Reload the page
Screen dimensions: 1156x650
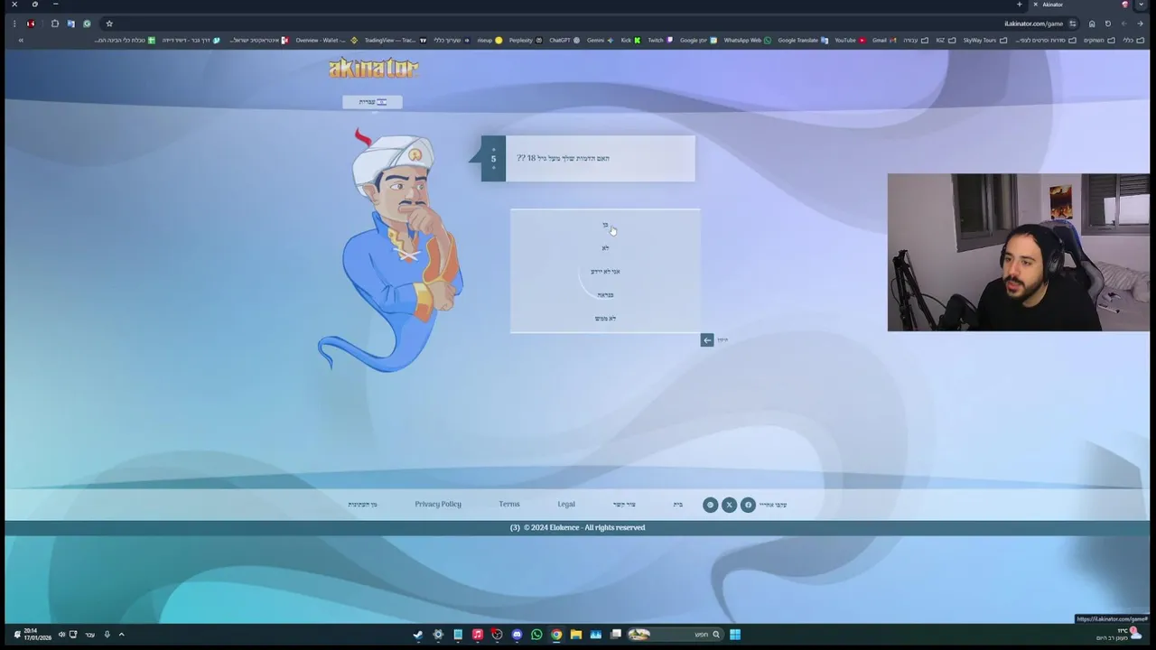[1108, 23]
